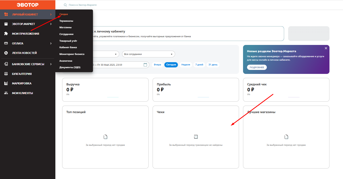Go to Аналитика in the submenu
The height and width of the screenshot is (179, 343).
coord(66,61)
